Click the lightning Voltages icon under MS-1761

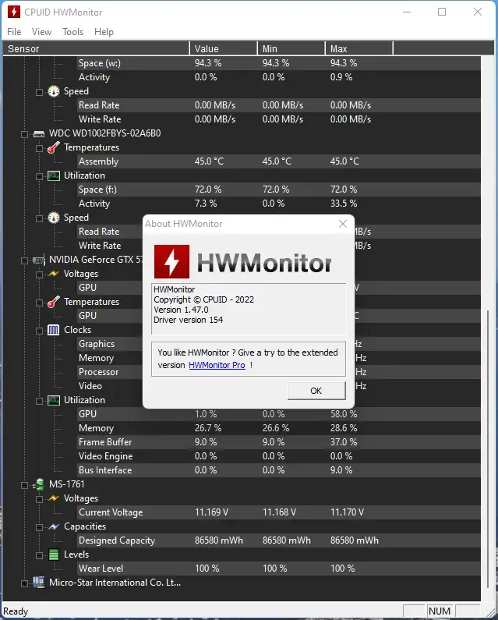click(54, 498)
